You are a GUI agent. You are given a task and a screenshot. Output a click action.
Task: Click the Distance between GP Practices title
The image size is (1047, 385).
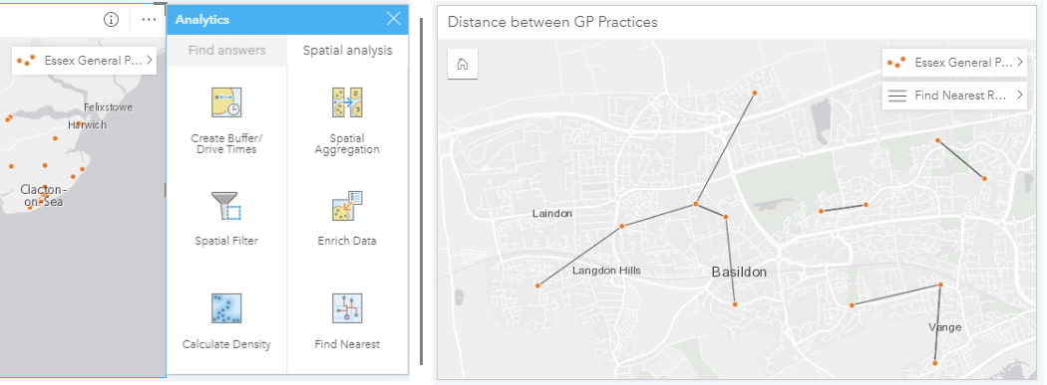click(552, 22)
